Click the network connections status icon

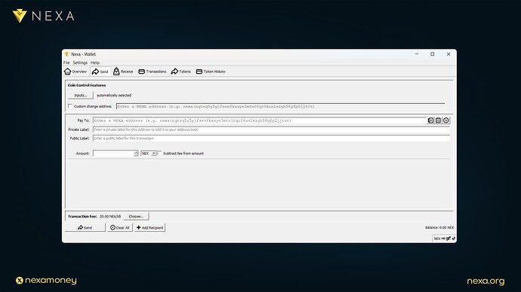(x=449, y=239)
